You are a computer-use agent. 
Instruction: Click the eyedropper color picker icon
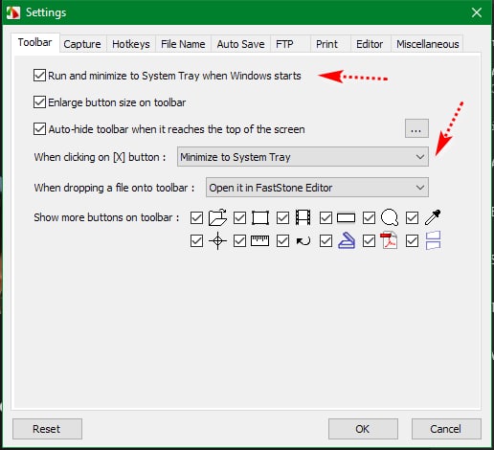(x=433, y=217)
